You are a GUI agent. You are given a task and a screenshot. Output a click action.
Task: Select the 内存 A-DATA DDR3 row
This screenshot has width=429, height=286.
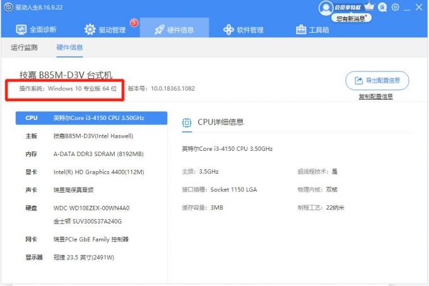click(x=91, y=154)
